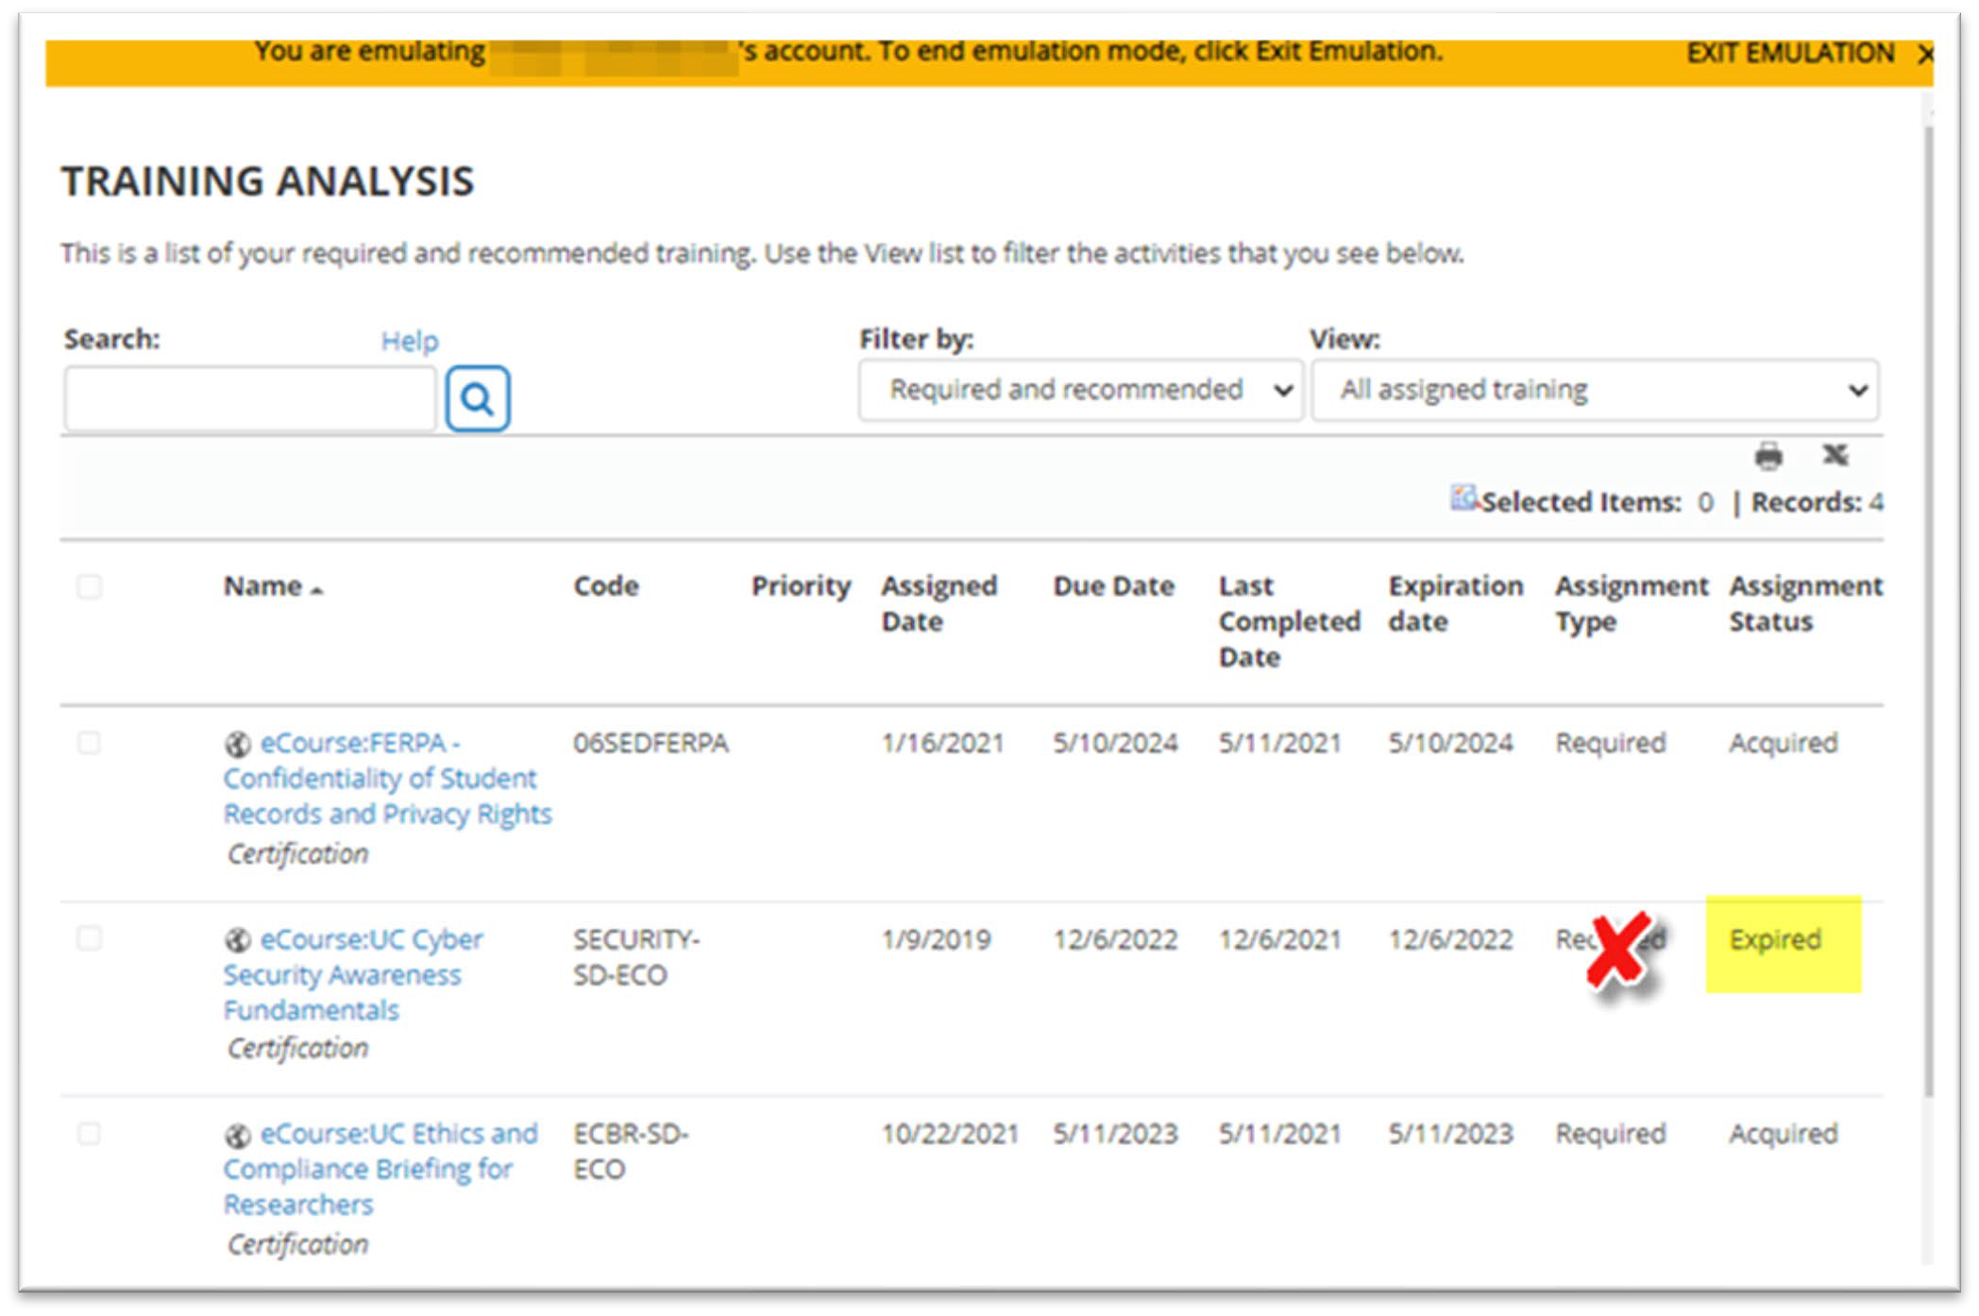
Task: Click assigned date 10/22/2021
Action: (x=950, y=1134)
